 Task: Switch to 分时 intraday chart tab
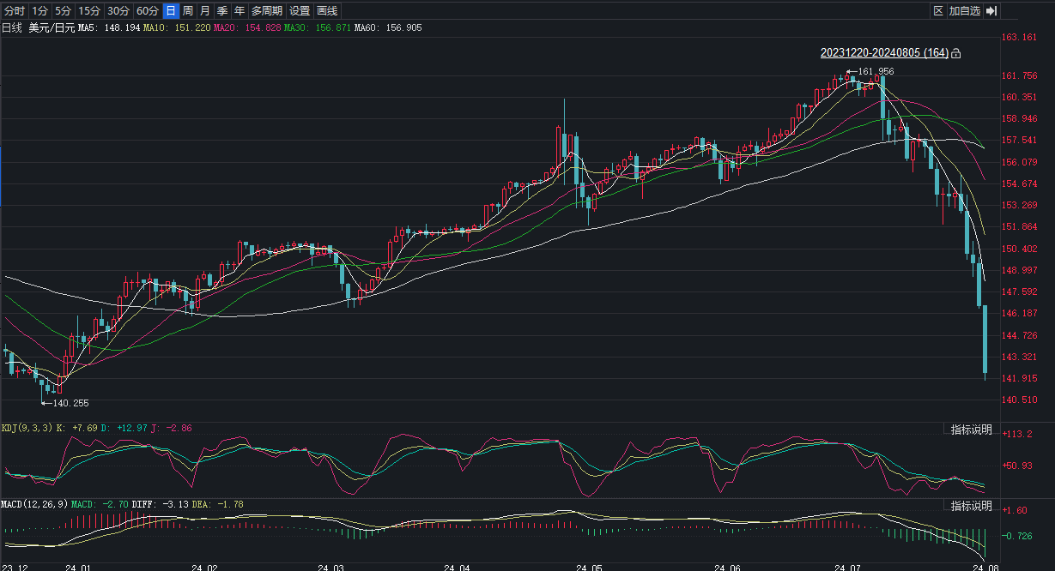tap(15, 11)
